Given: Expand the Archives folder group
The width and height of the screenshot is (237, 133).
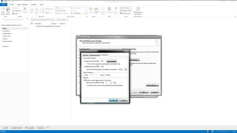Looking at the screenshot, I should tap(1, 47).
